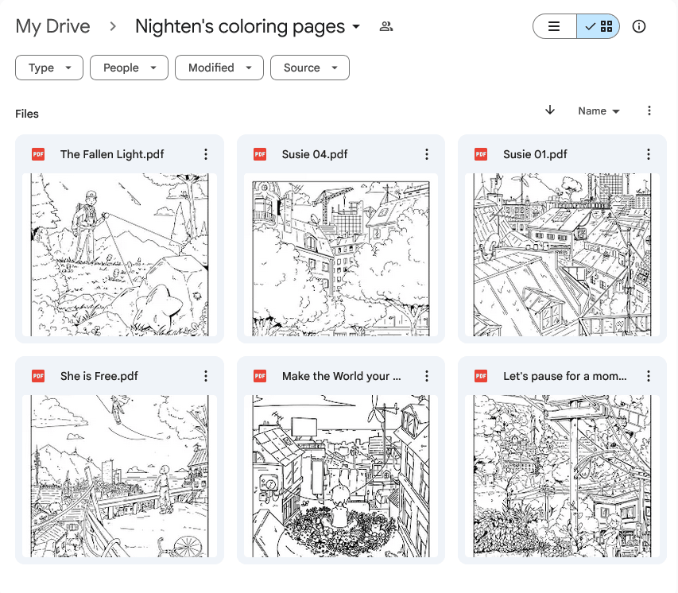Switch to list layout view
This screenshot has width=678, height=593.
555,26
